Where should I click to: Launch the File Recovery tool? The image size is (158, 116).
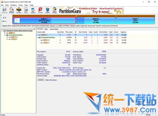19,10
